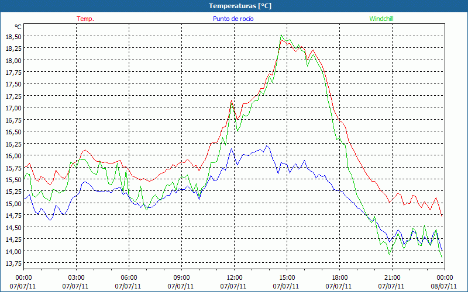Click the 06:00 time axis label

129,278
